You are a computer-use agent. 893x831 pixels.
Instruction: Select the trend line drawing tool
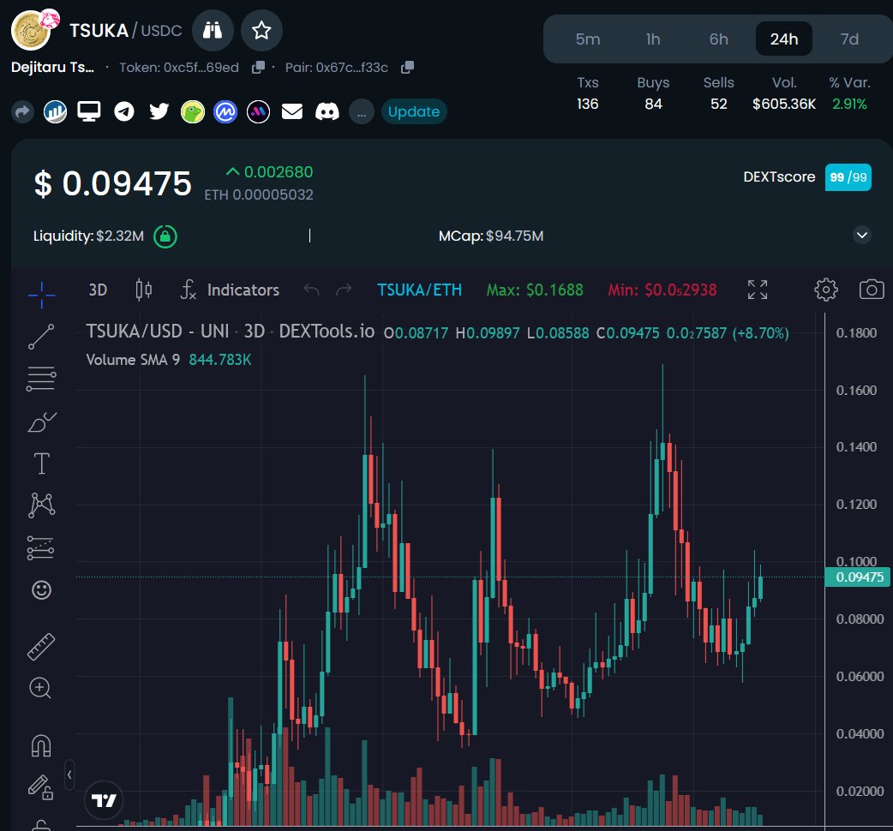click(40, 336)
